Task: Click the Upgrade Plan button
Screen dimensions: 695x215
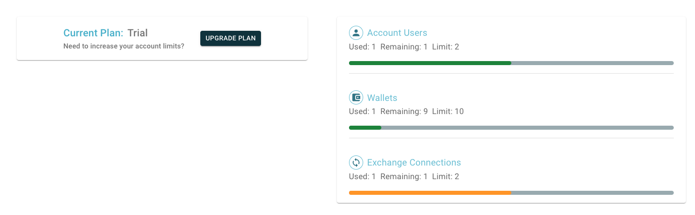Action: click(231, 38)
